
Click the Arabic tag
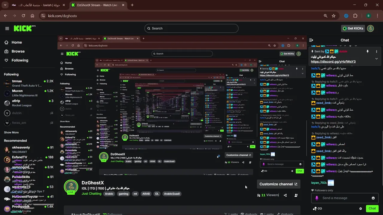(x=109, y=194)
